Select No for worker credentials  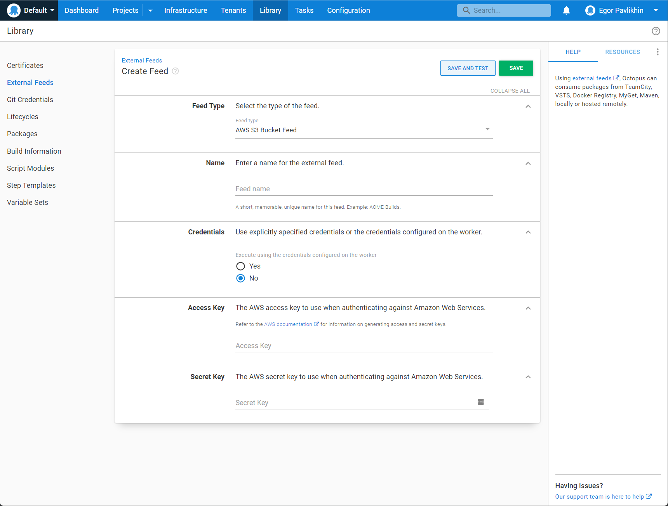(241, 278)
